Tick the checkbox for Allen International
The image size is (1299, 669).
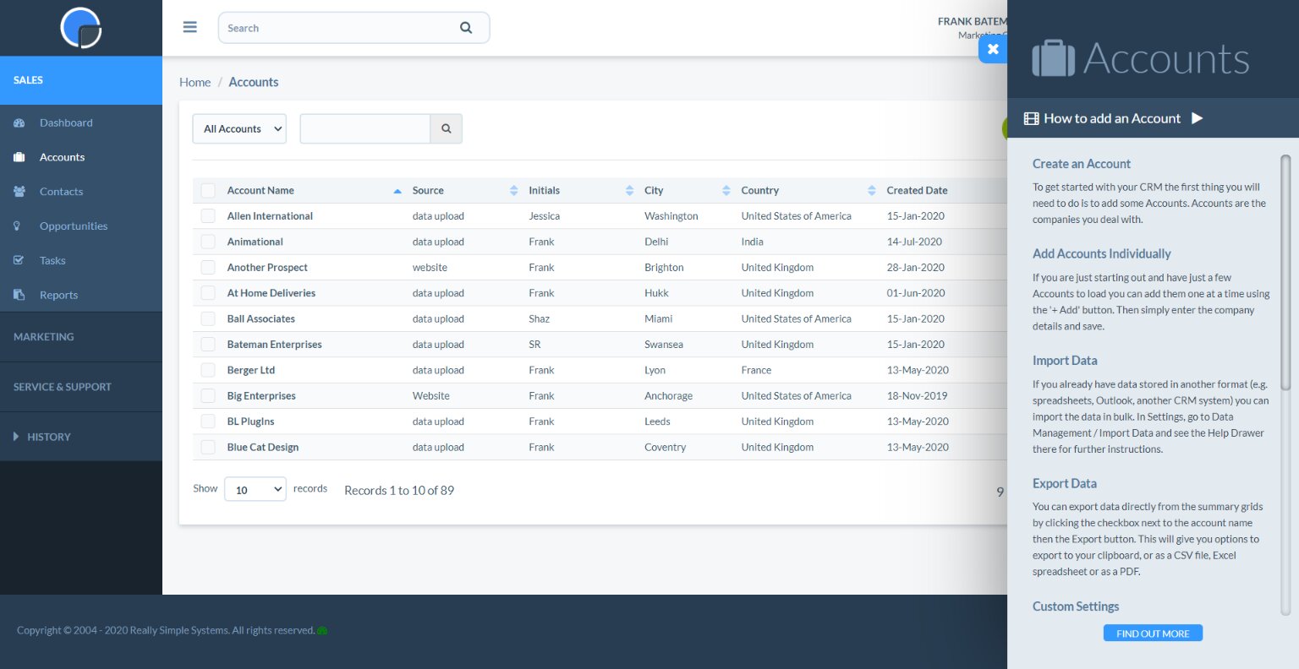[208, 216]
